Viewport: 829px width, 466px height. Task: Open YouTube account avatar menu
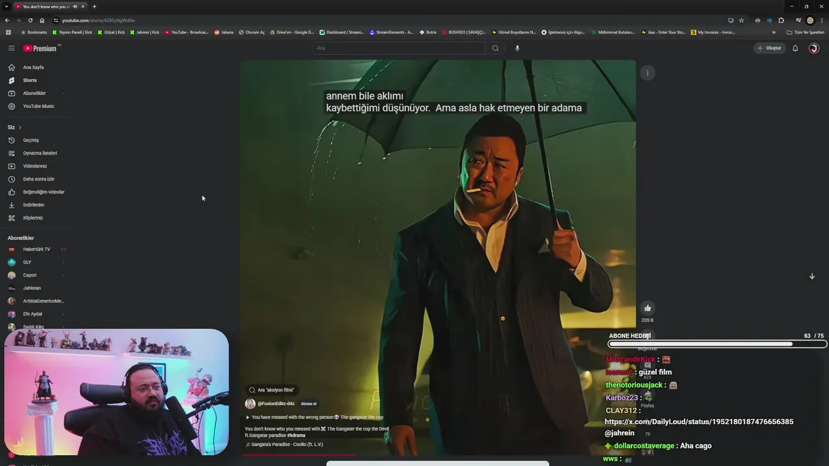pos(814,48)
